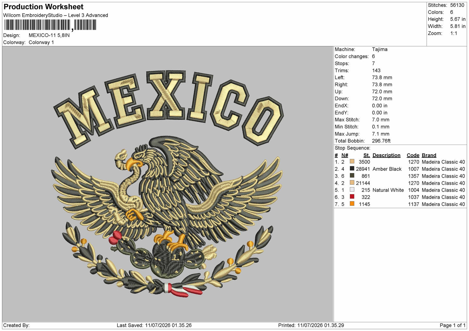Click the Code column header

coord(413,155)
